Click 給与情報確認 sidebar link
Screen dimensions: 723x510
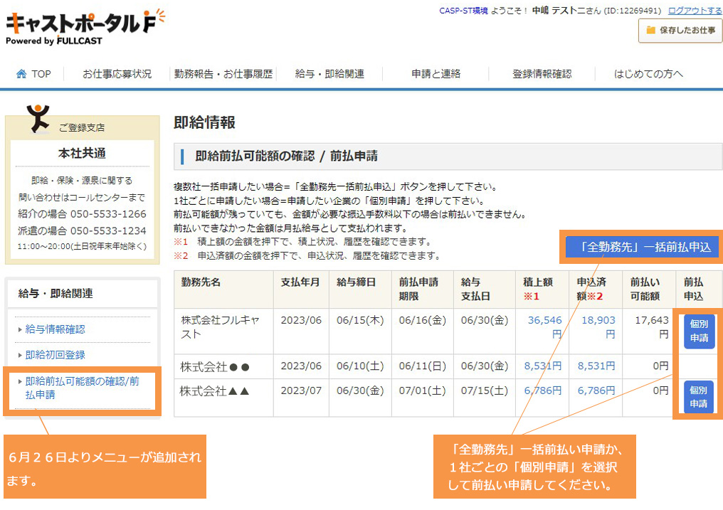pos(55,329)
